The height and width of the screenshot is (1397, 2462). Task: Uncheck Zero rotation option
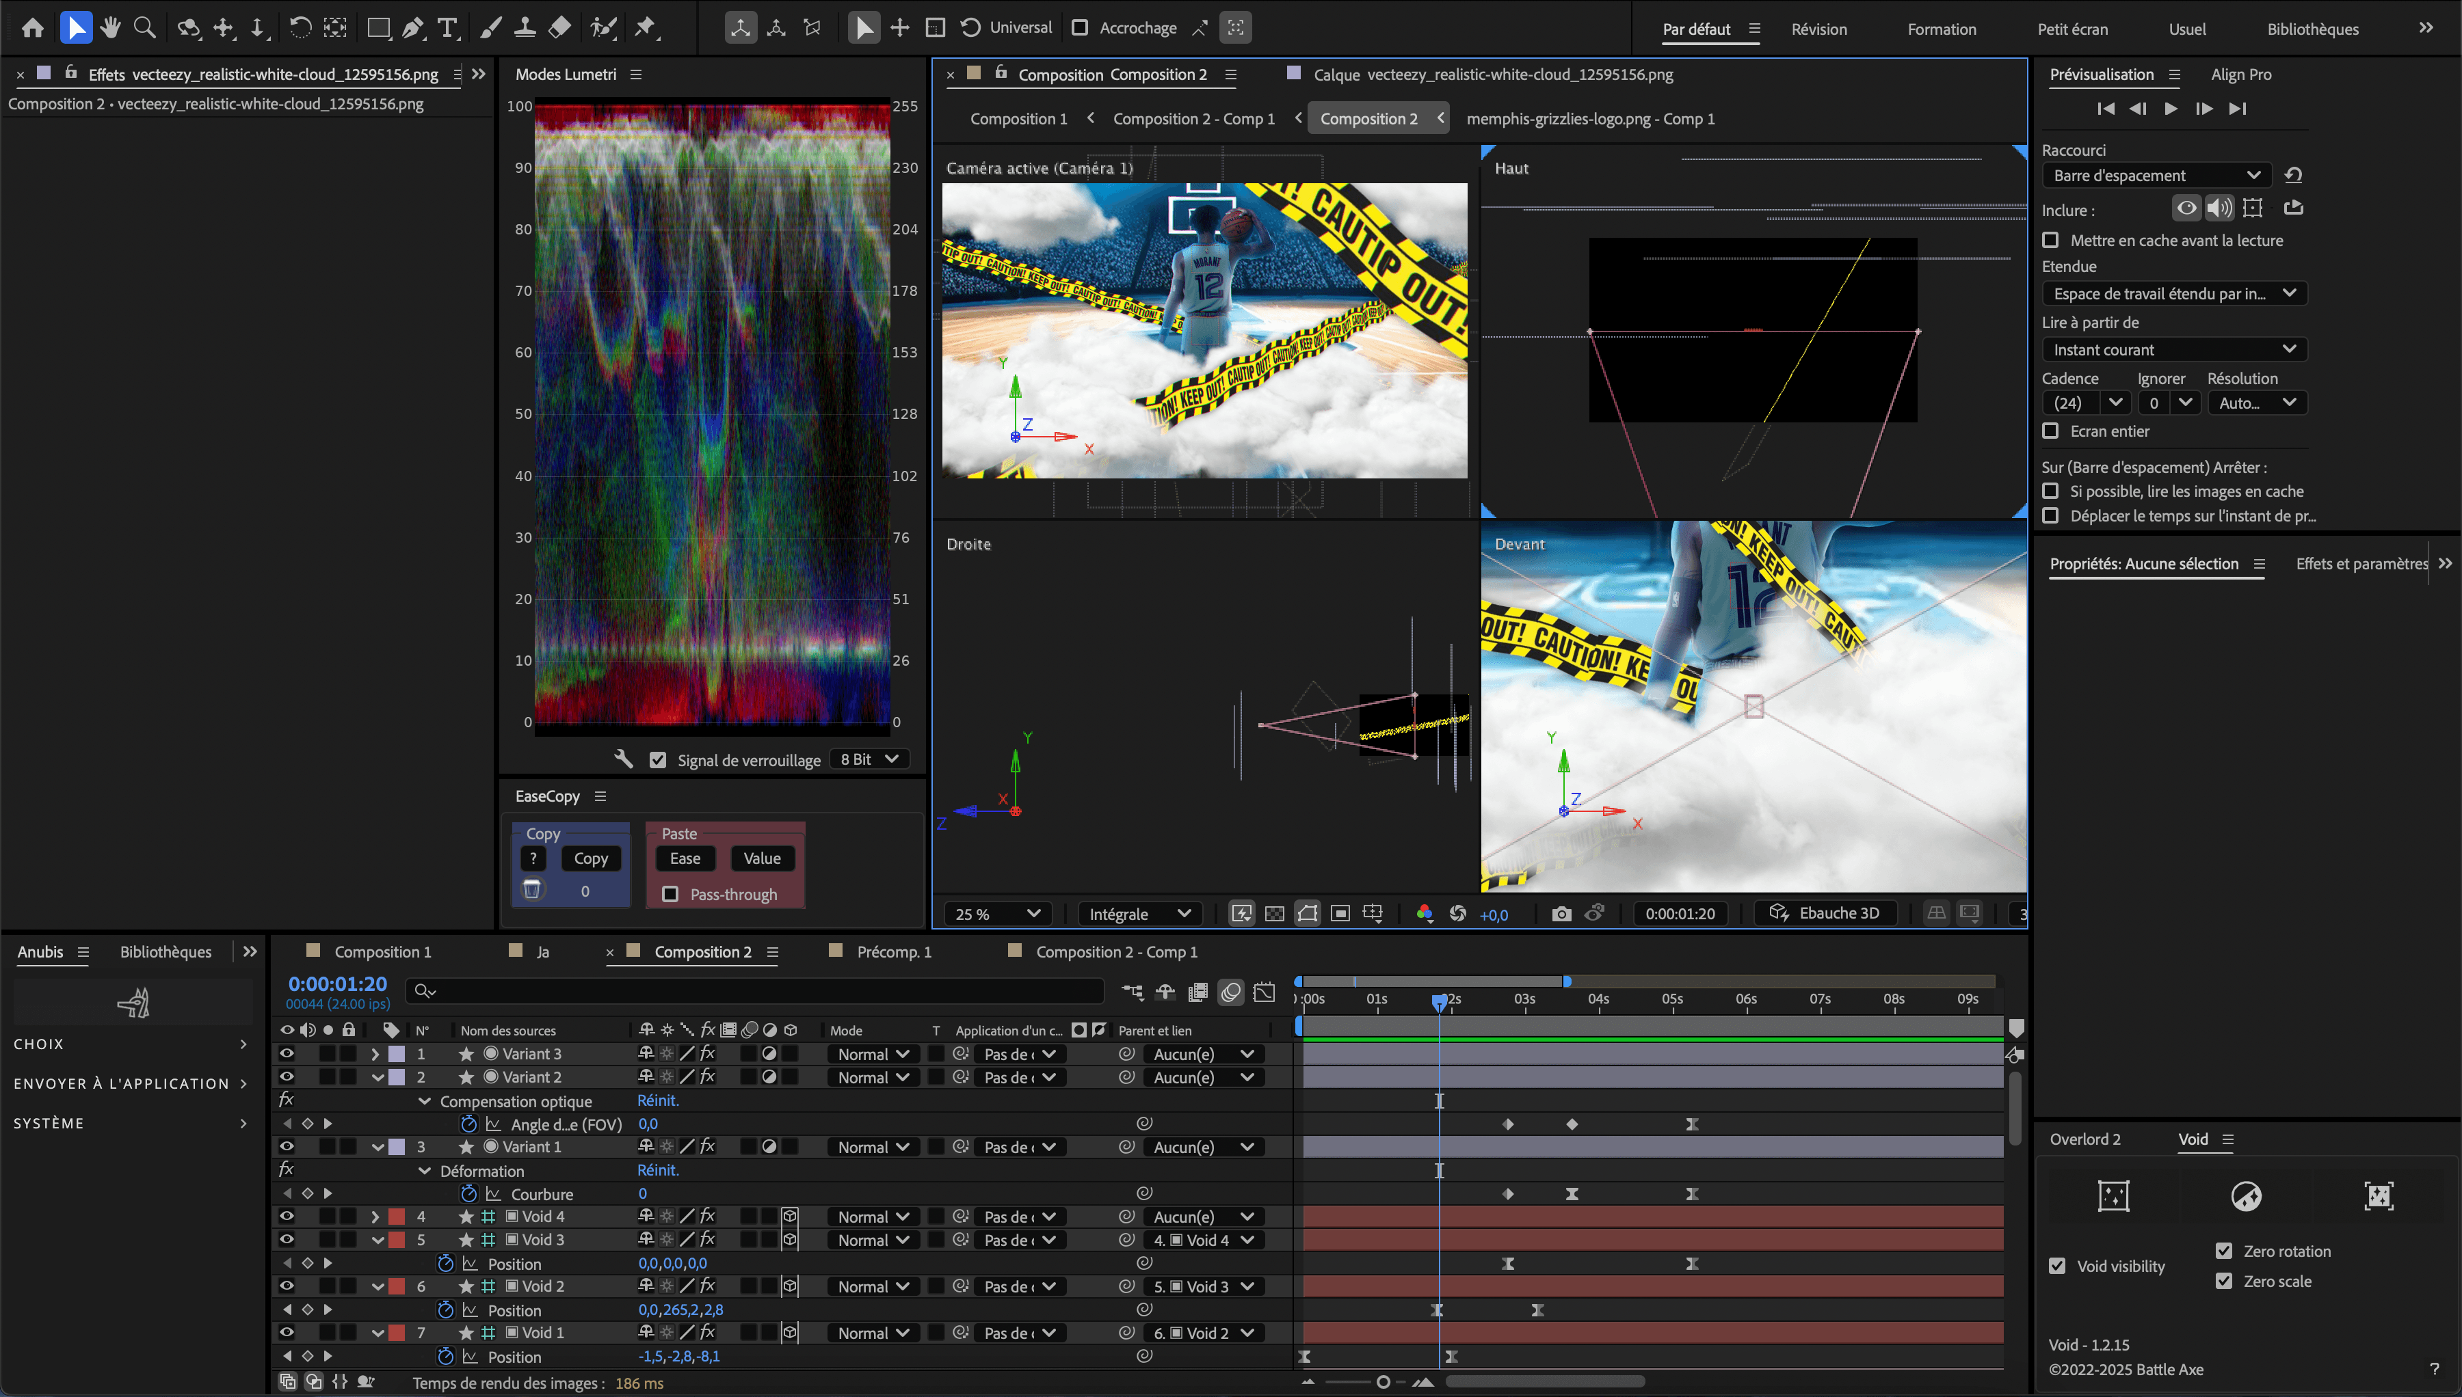(x=2224, y=1250)
